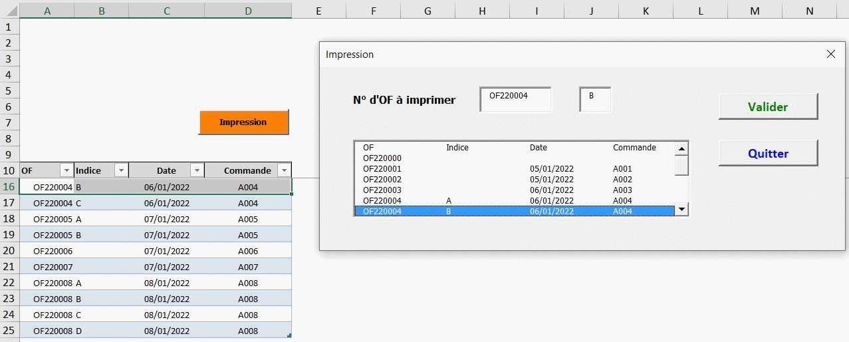Expand the Date column filter dropdown
The image size is (849, 342).
pos(197,170)
